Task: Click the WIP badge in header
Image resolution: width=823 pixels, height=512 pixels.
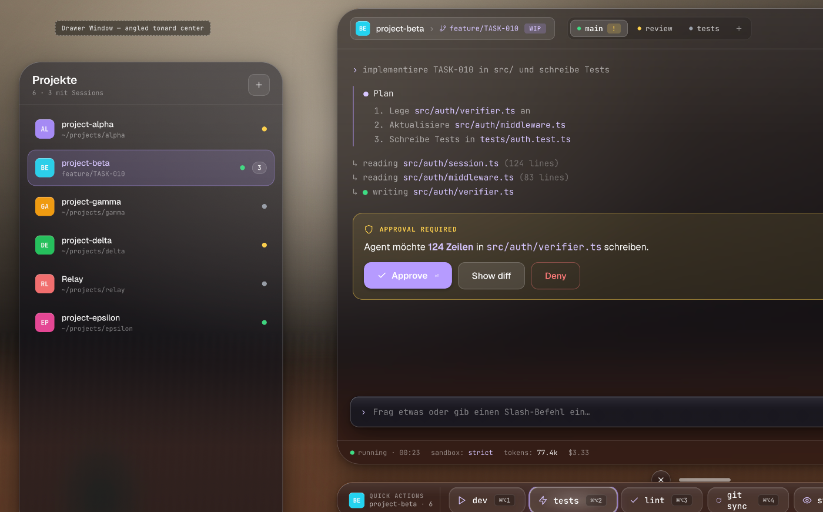Action: pos(535,28)
